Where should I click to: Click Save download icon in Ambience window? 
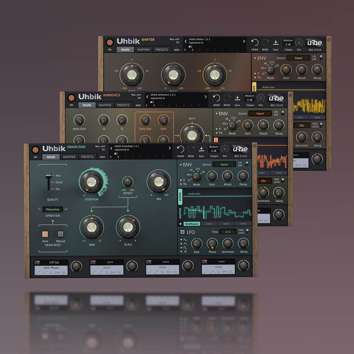(x=237, y=98)
